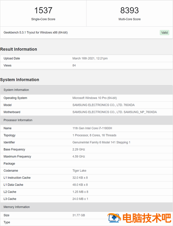
Task: Click the 32.0 KB x 8 value
Action: click(80, 178)
